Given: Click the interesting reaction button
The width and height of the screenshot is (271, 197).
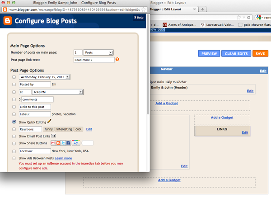Looking at the screenshot, I should tap(64, 129).
